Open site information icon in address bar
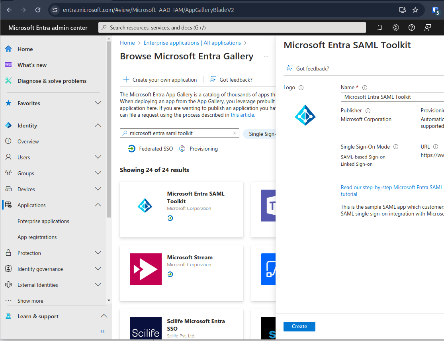Screen dimensions: 444x341 pos(55,10)
